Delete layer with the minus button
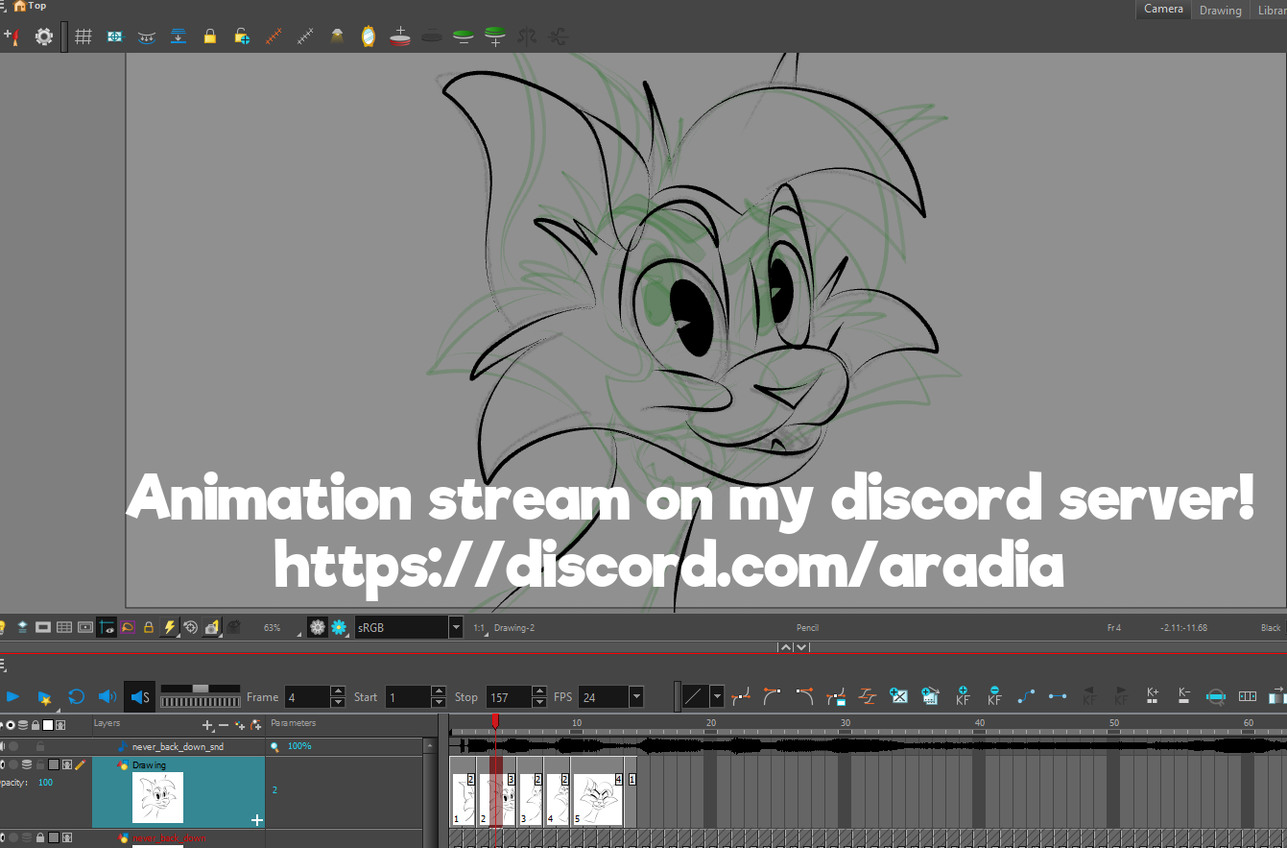Viewport: 1287px width, 848px height. click(224, 725)
